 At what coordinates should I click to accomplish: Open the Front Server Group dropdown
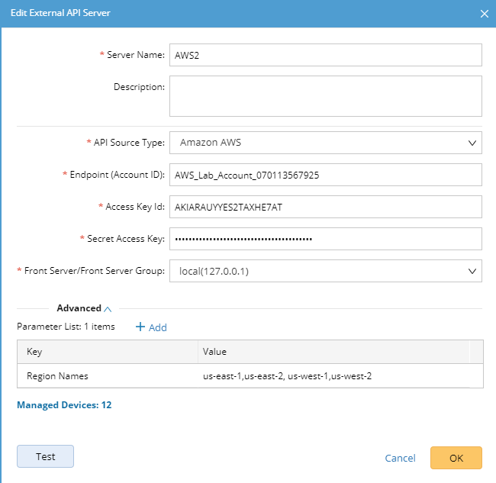[326, 271]
